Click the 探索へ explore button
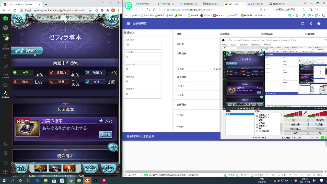This screenshot has height=184, width=327. pyautogui.click(x=27, y=51)
